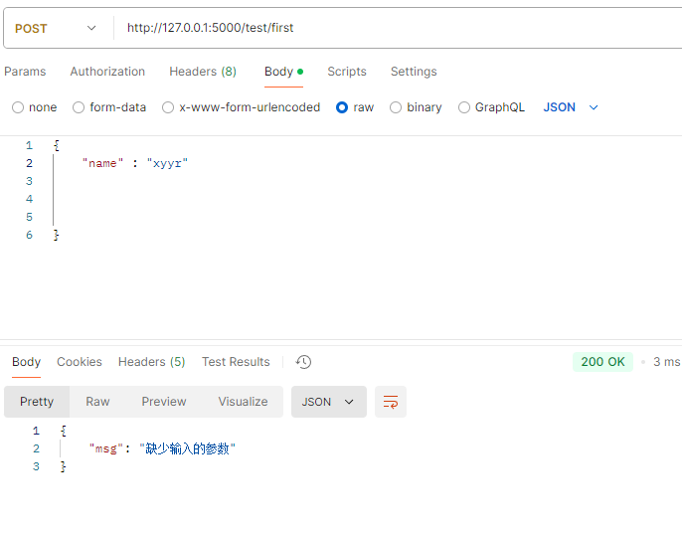Toggle word wrap icon in response toolbar
This screenshot has width=682, height=533.
click(x=391, y=402)
